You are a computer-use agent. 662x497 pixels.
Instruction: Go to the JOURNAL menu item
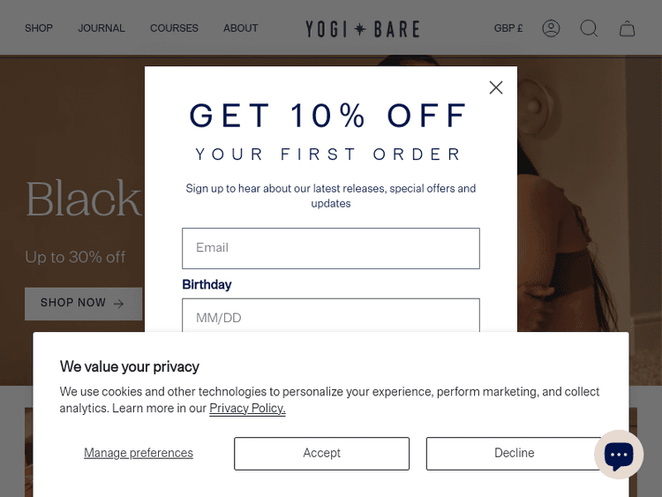(102, 28)
